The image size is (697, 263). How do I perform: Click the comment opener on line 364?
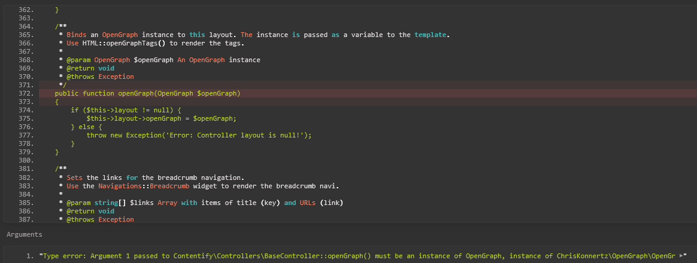61,26
